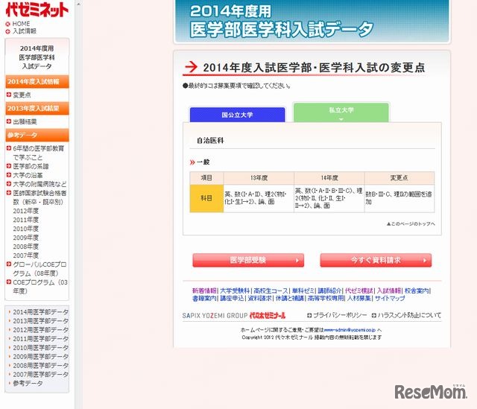Click the 科目 yellow table cell
Image resolution: width=477 pixels, height=409 pixels.
point(206,198)
